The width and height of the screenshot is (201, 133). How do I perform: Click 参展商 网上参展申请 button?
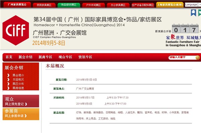point(21,114)
